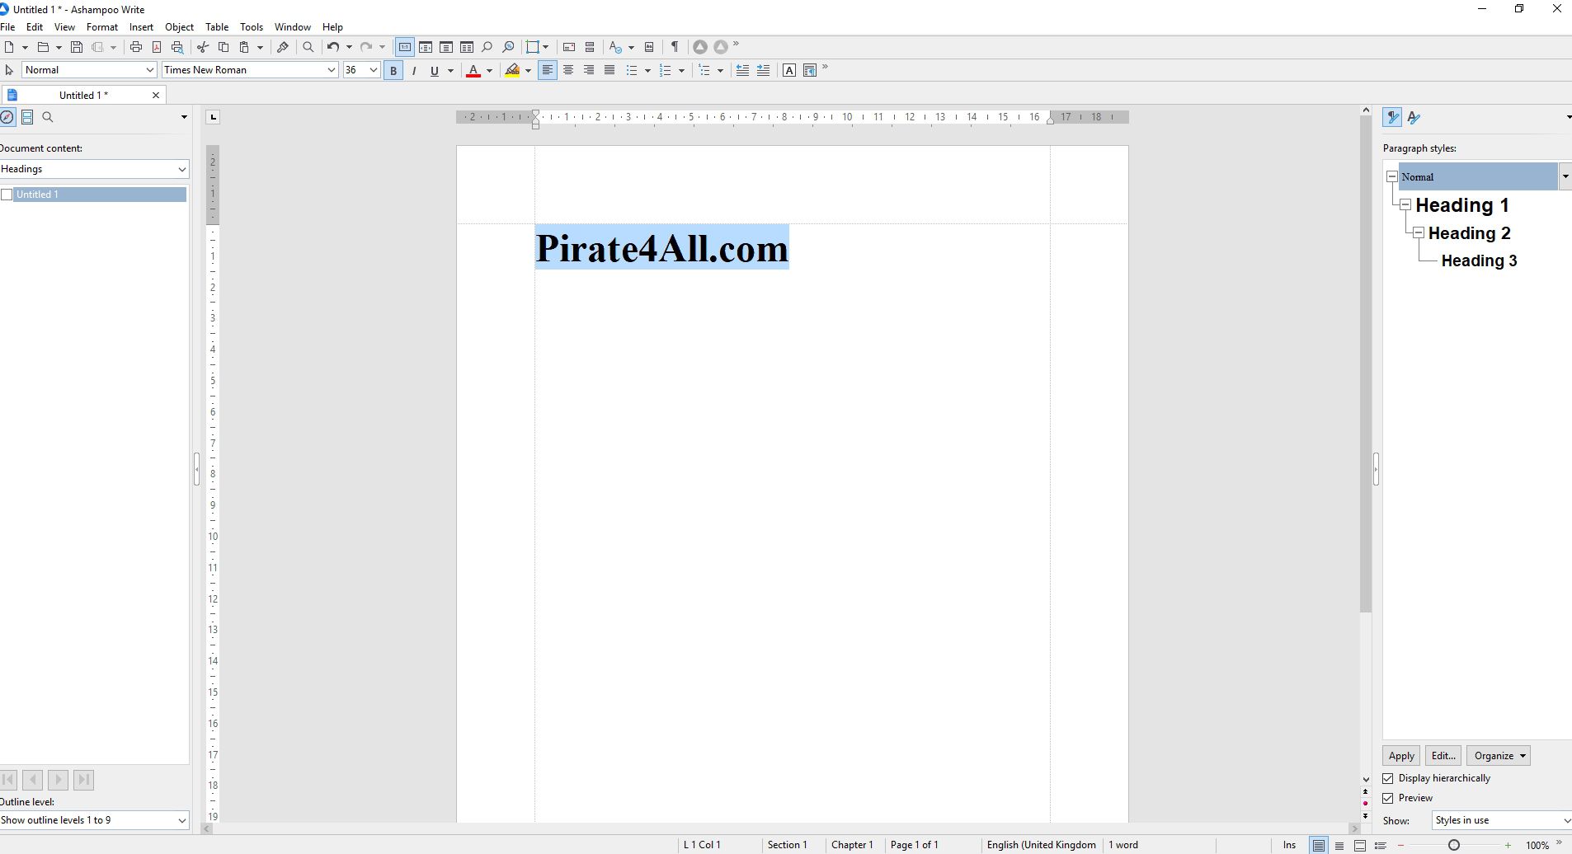Click the Print icon in toolbar

136,47
